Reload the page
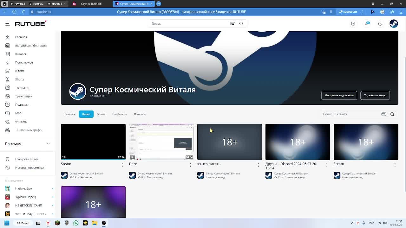406x228 pixels. 23,12
